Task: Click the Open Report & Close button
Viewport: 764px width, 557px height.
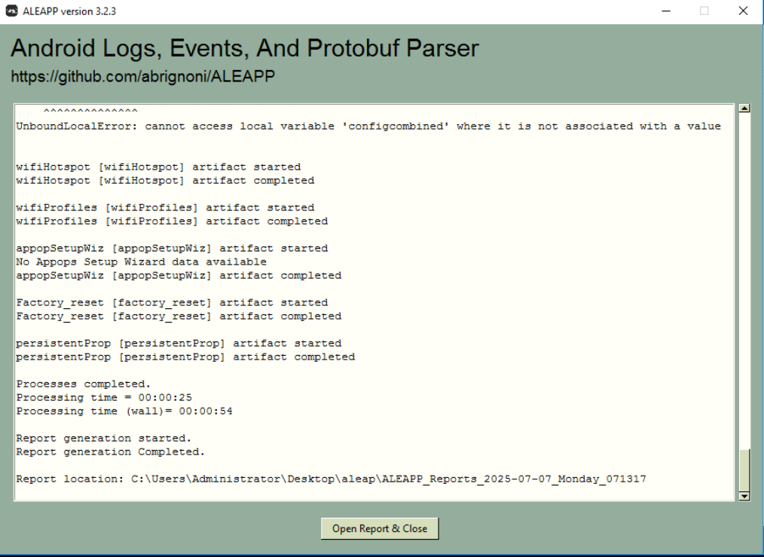Action: (380, 529)
